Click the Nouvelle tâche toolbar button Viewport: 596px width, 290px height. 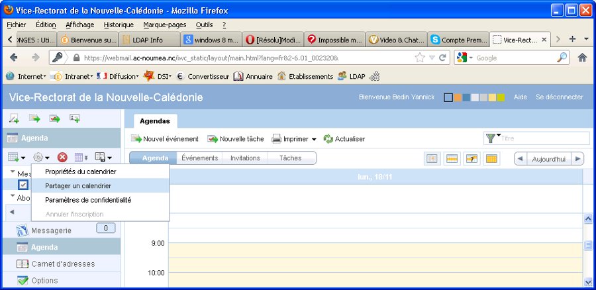click(236, 139)
